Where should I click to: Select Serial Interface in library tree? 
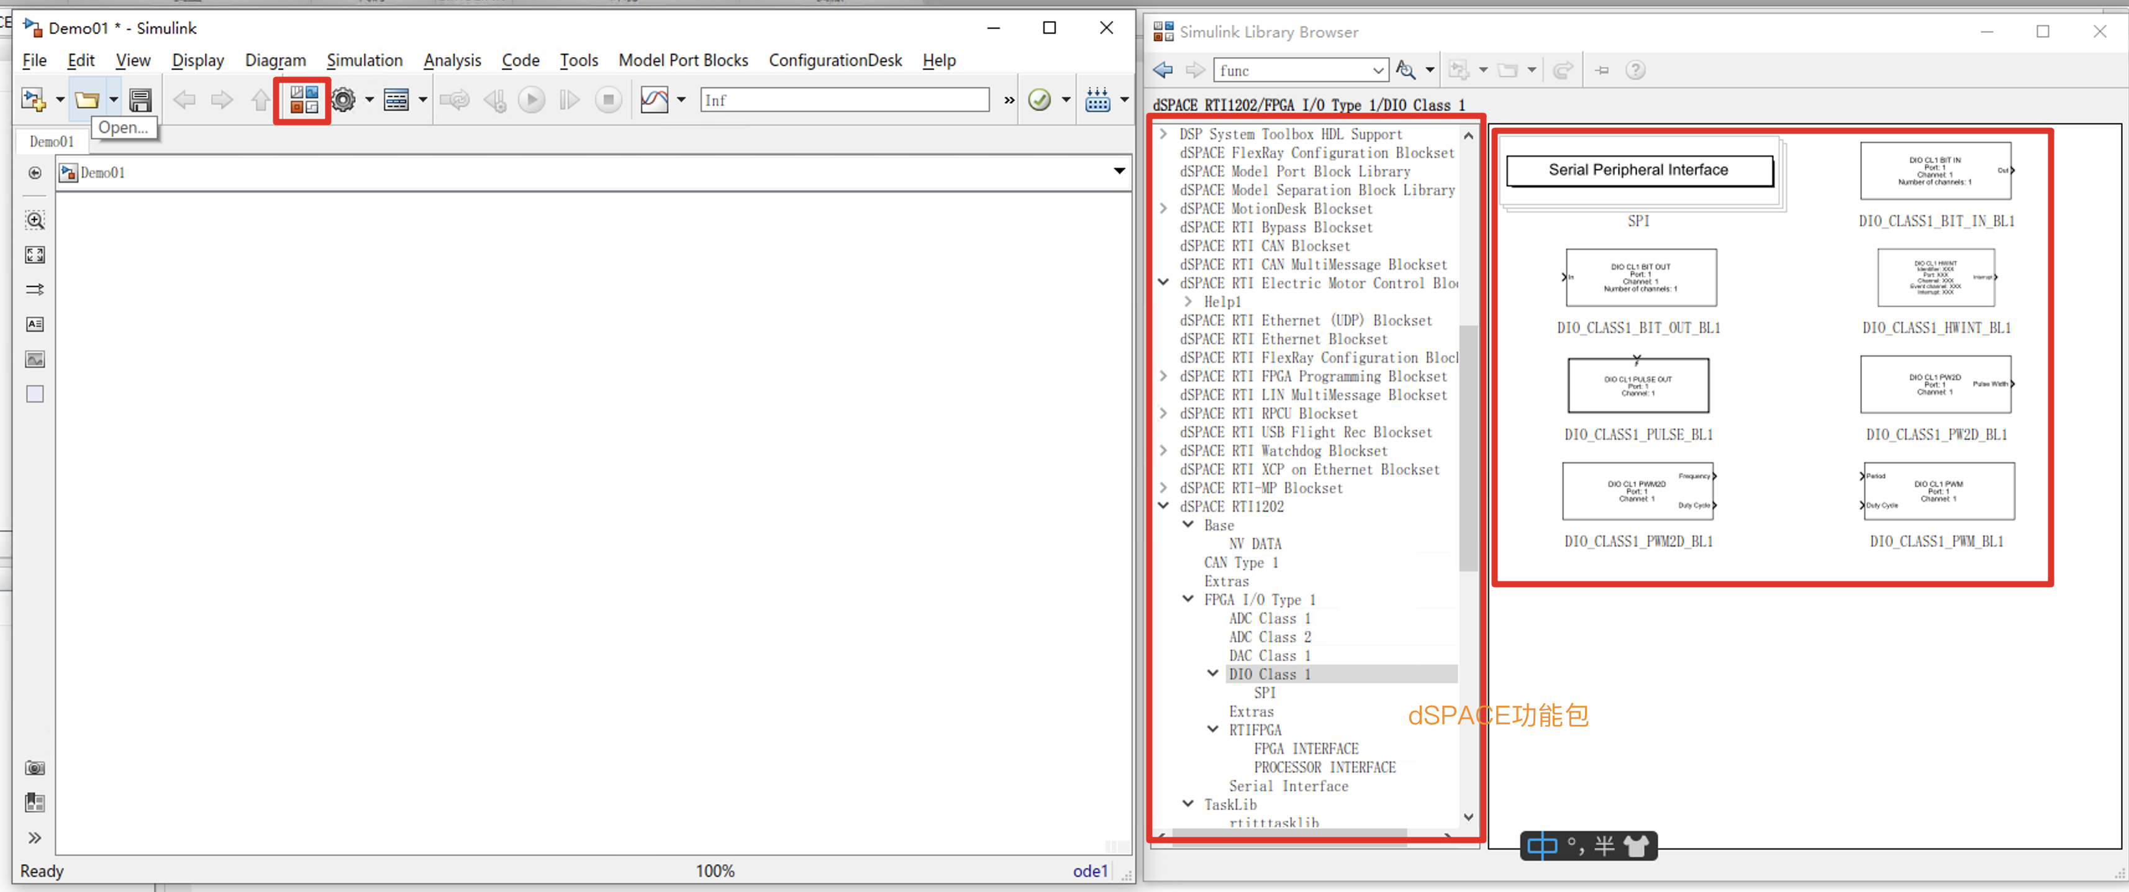pyautogui.click(x=1287, y=785)
